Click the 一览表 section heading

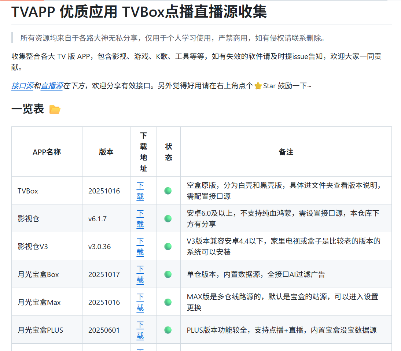coord(26,109)
